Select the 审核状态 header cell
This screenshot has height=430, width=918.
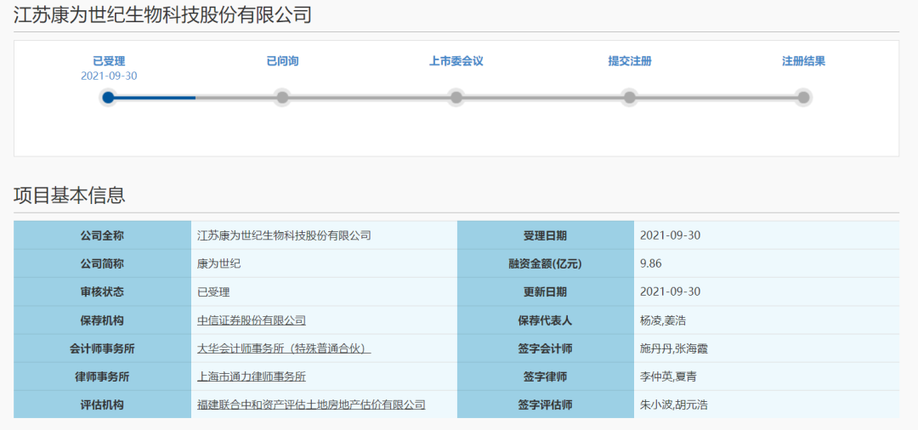point(103,292)
